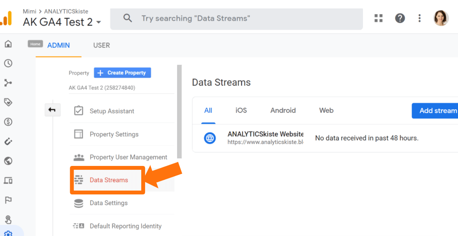Switch to the USER tab
Screen dimensions: 458x236
(x=102, y=45)
